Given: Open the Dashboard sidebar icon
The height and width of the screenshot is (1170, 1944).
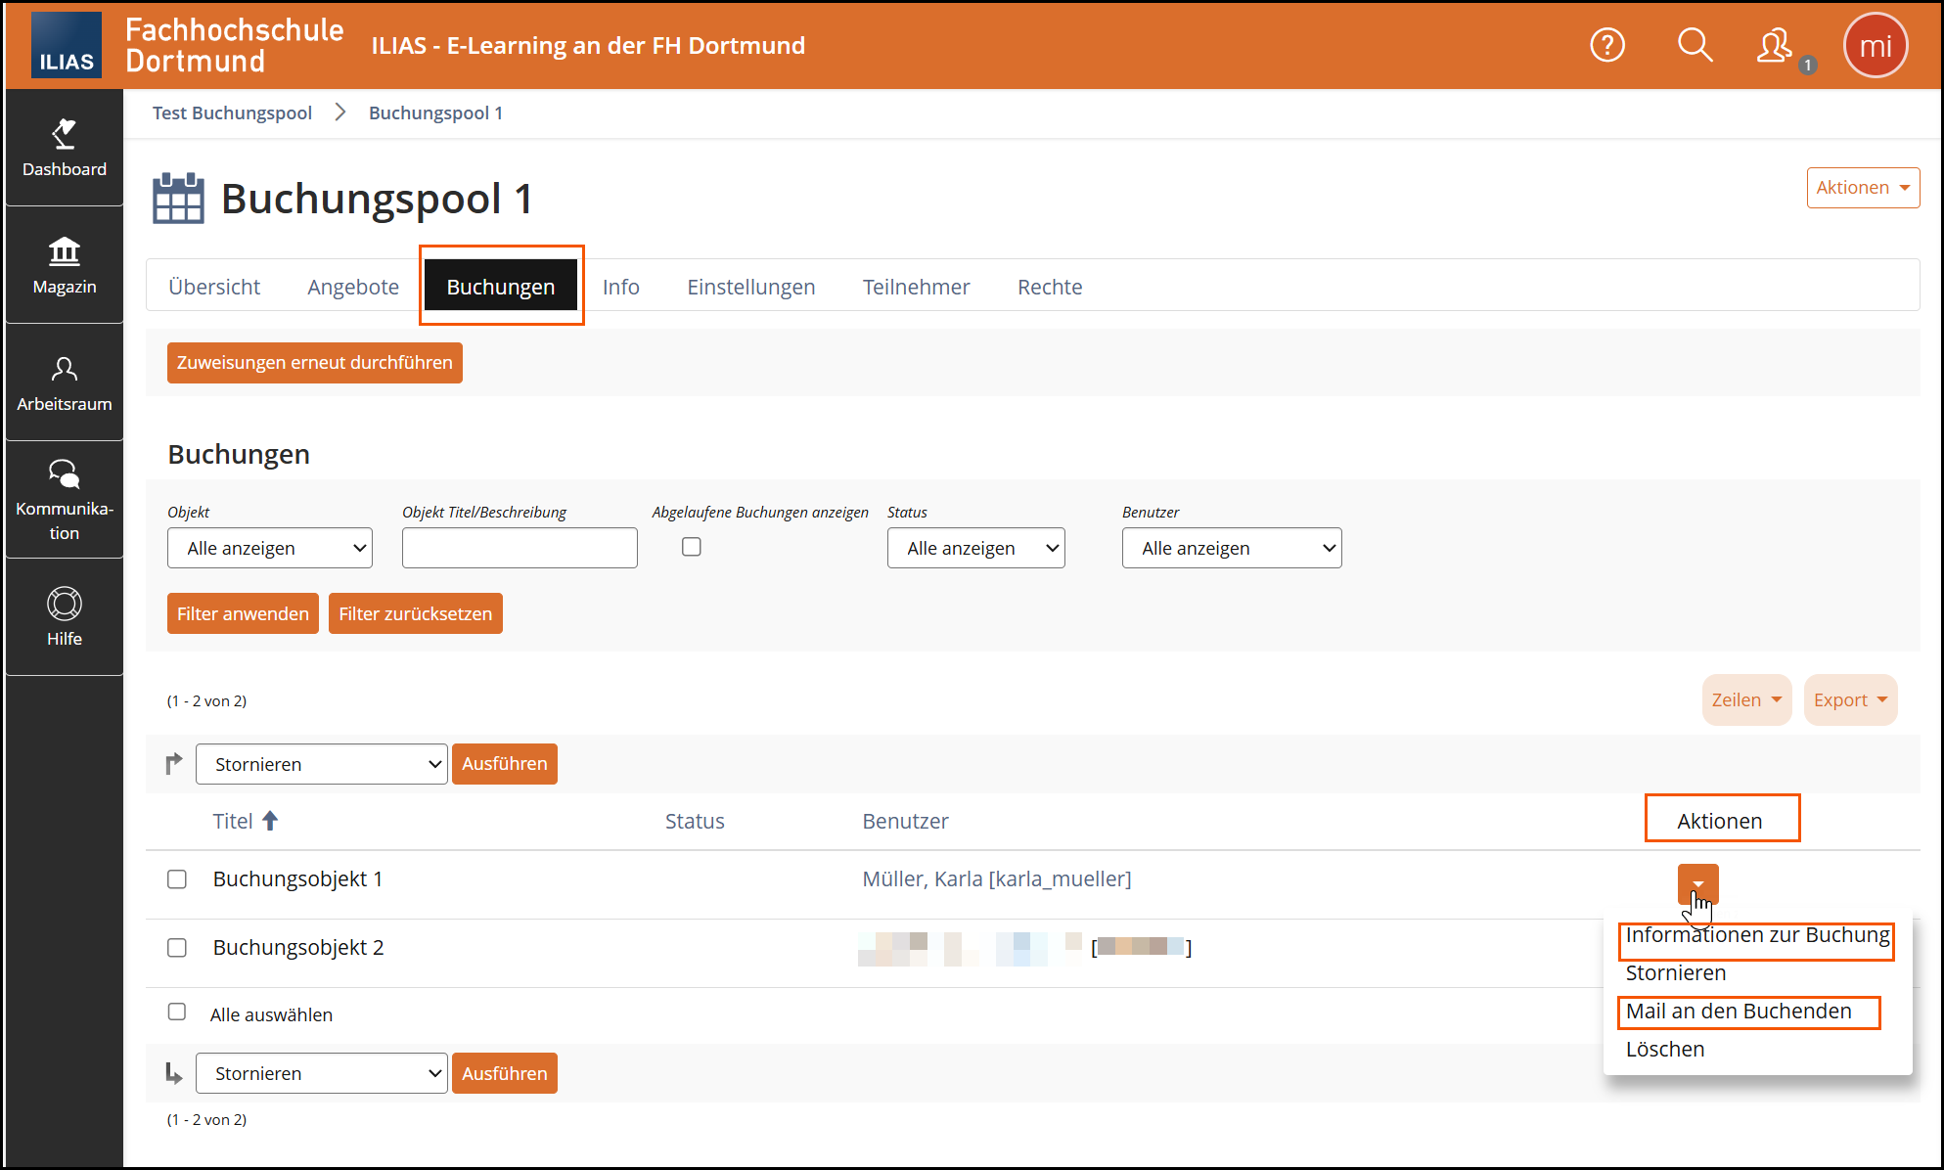Looking at the screenshot, I should pyautogui.click(x=65, y=133).
